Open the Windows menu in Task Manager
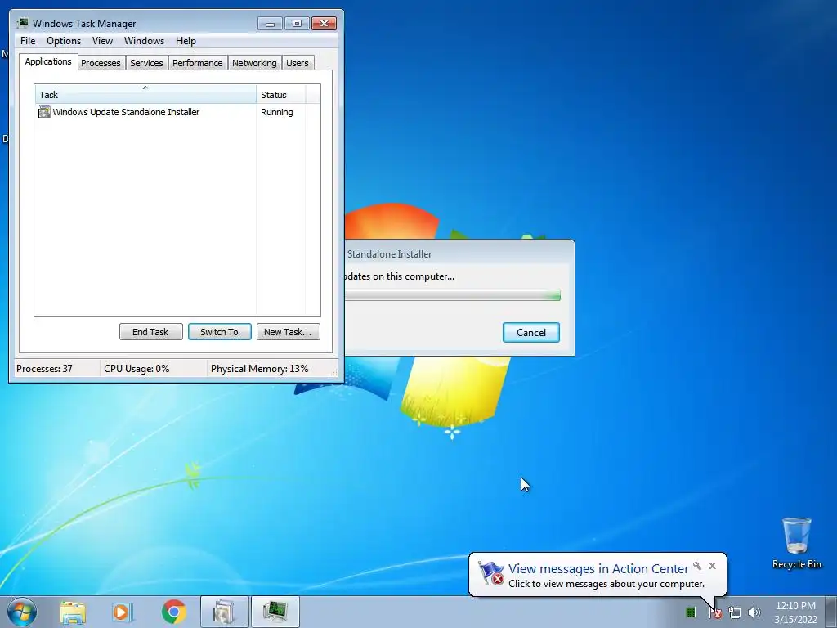 144,41
